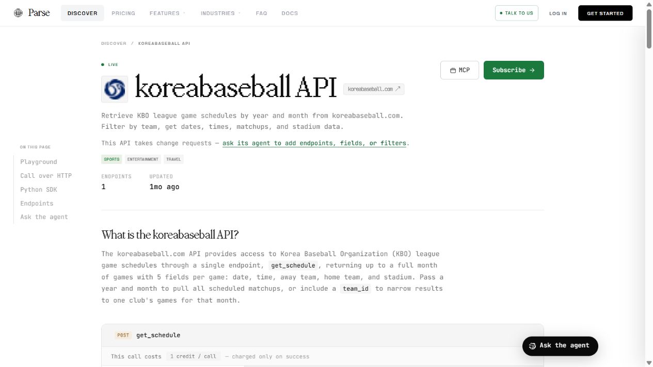The image size is (653, 367).
Task: Jump to Playground in page sidebar
Action: [39, 162]
